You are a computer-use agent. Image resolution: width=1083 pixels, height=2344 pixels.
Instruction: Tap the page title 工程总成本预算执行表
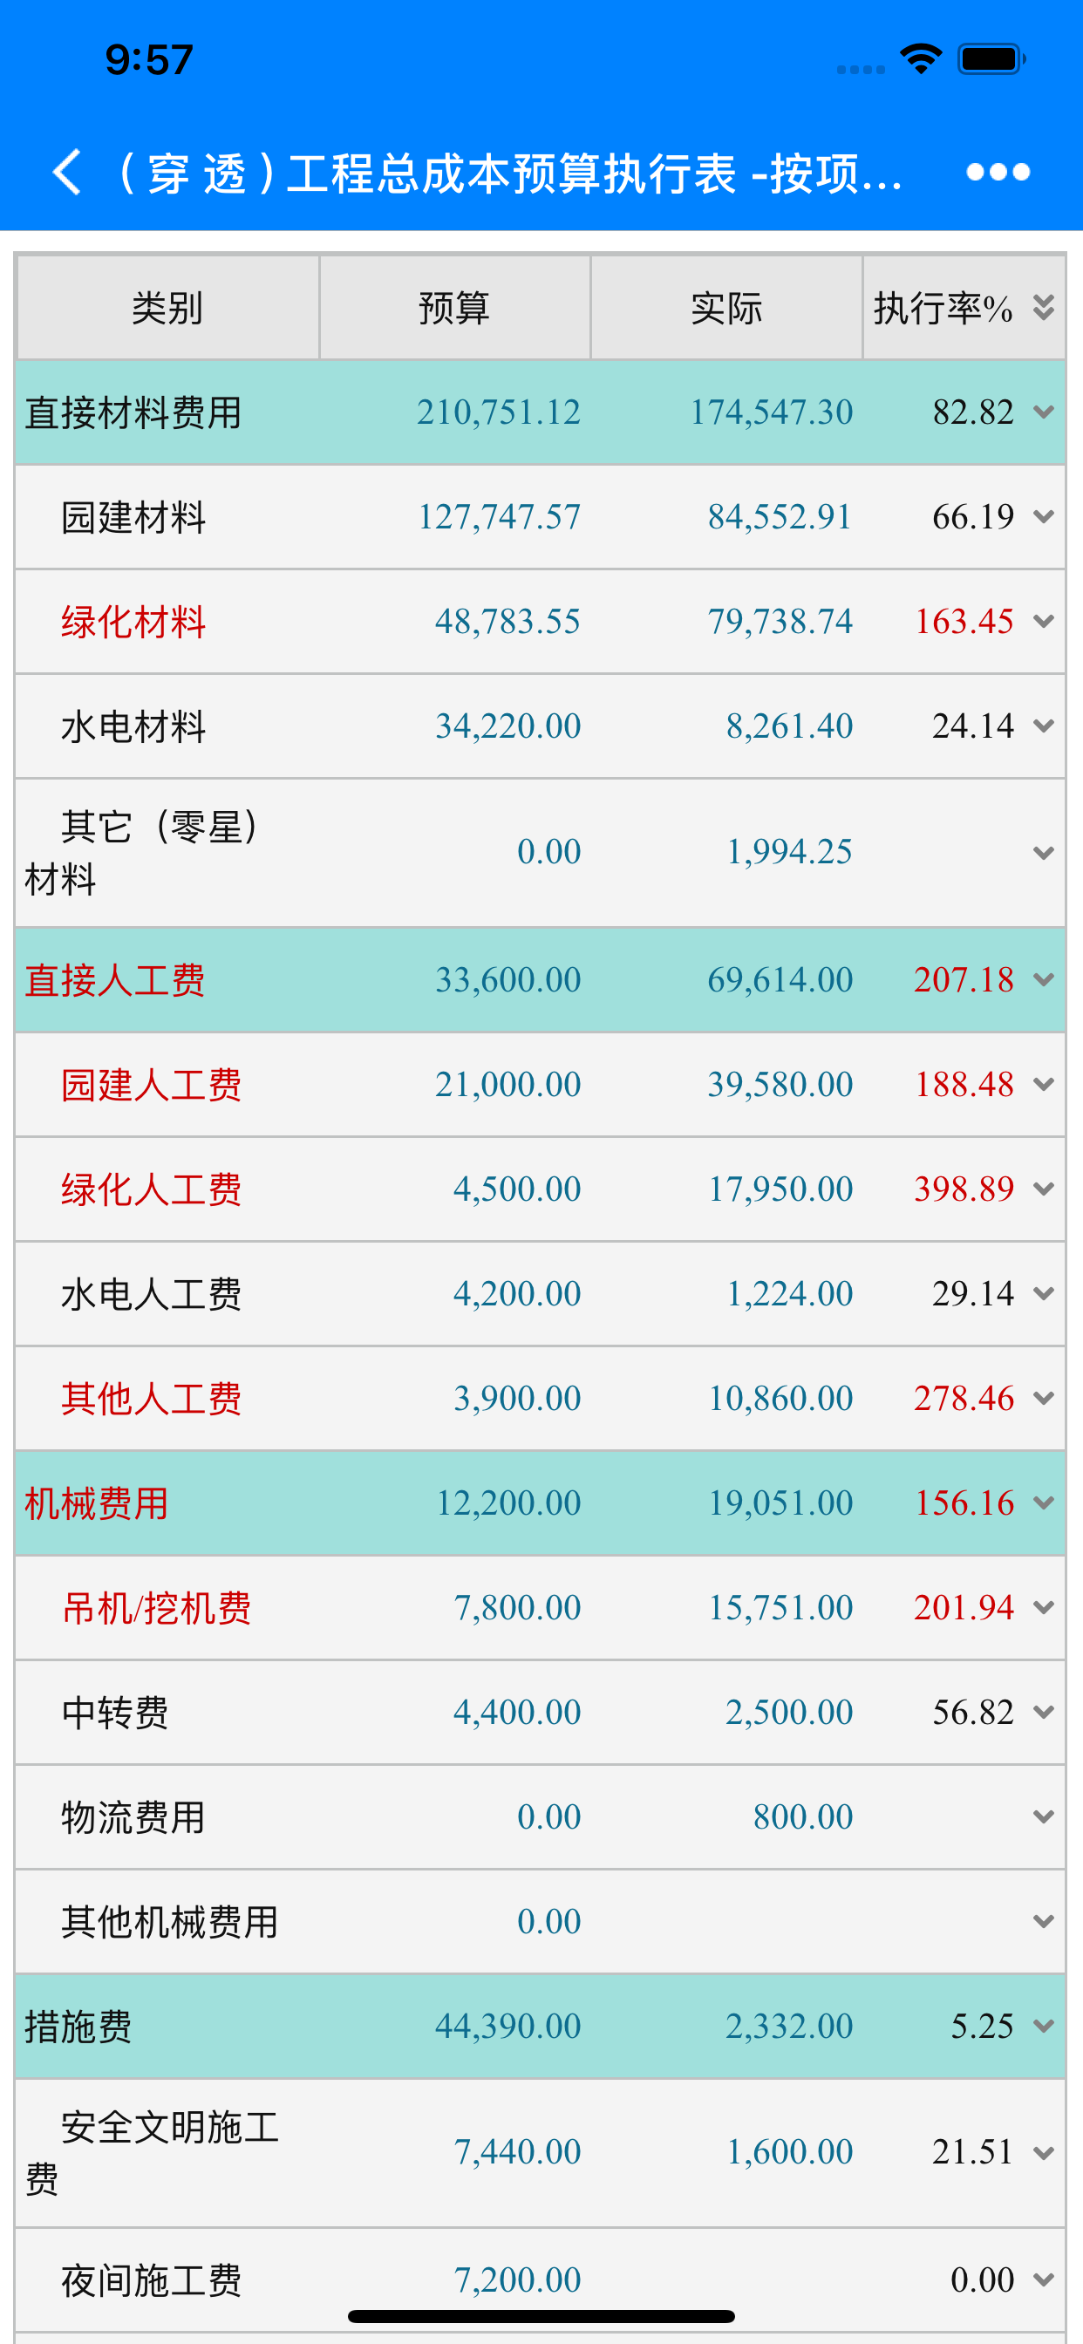[x=512, y=172]
